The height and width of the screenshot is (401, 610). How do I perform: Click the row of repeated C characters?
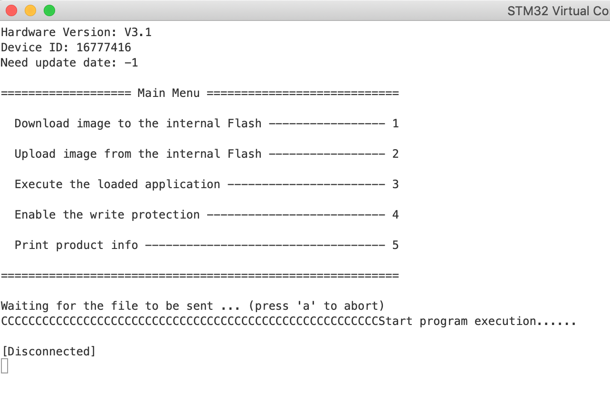coord(190,321)
